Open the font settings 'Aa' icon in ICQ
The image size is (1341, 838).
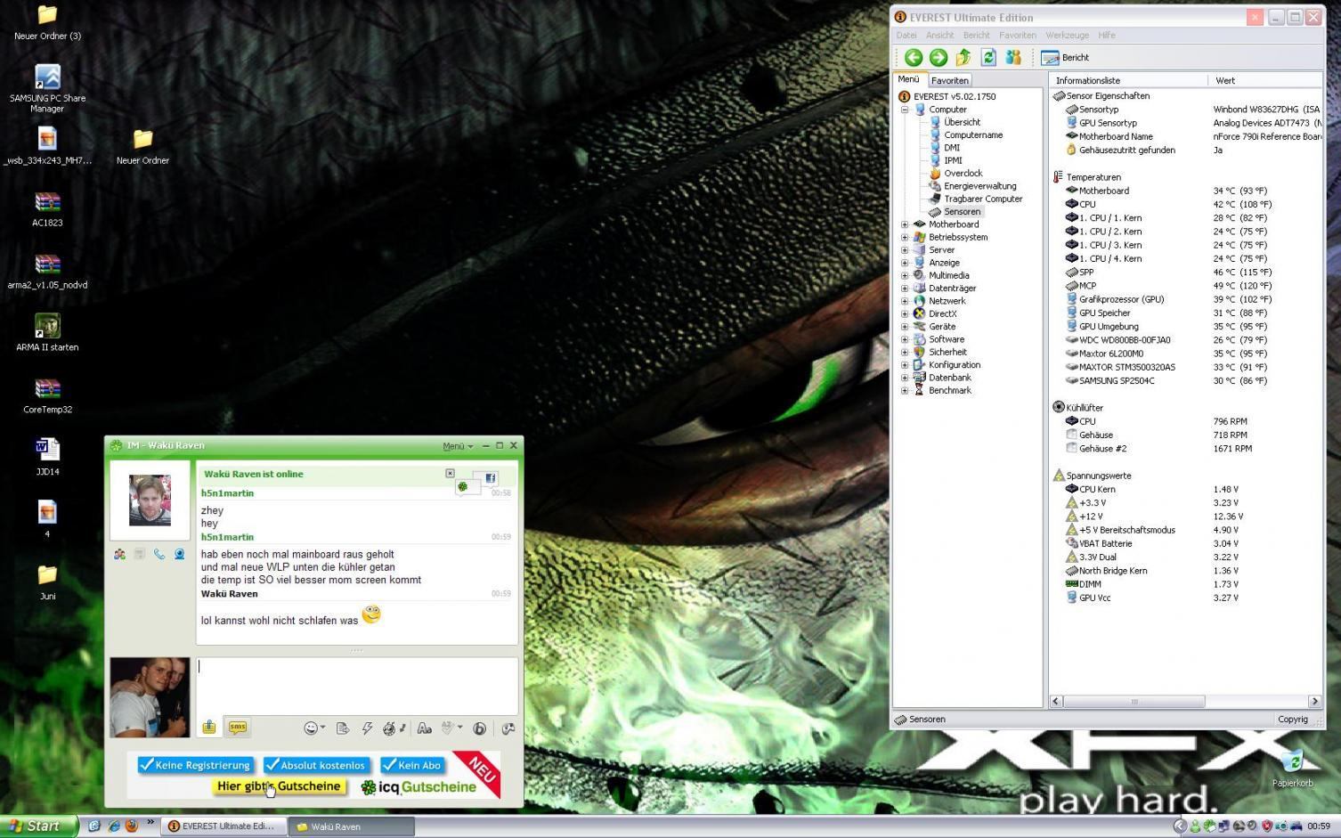tap(424, 728)
